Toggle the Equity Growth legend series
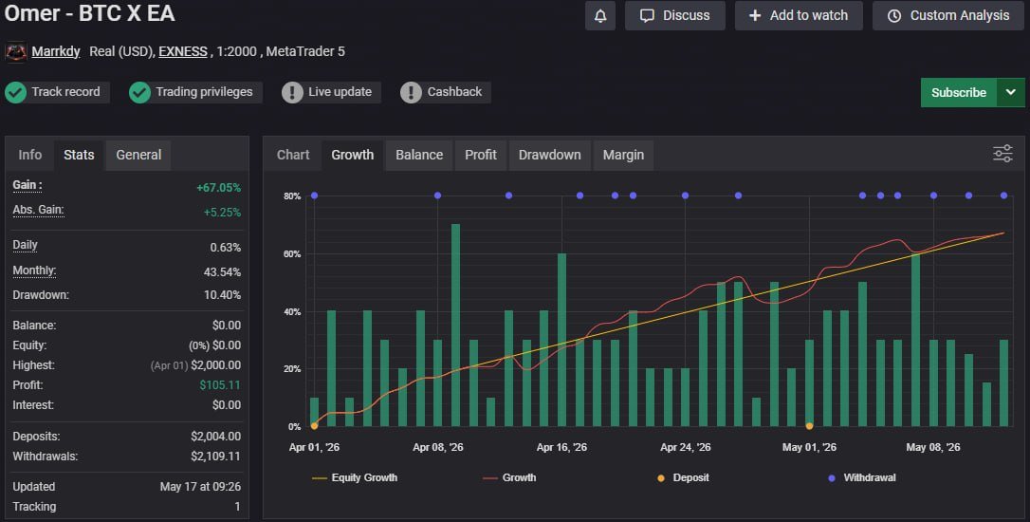Image resolution: width=1030 pixels, height=522 pixels. point(355,478)
